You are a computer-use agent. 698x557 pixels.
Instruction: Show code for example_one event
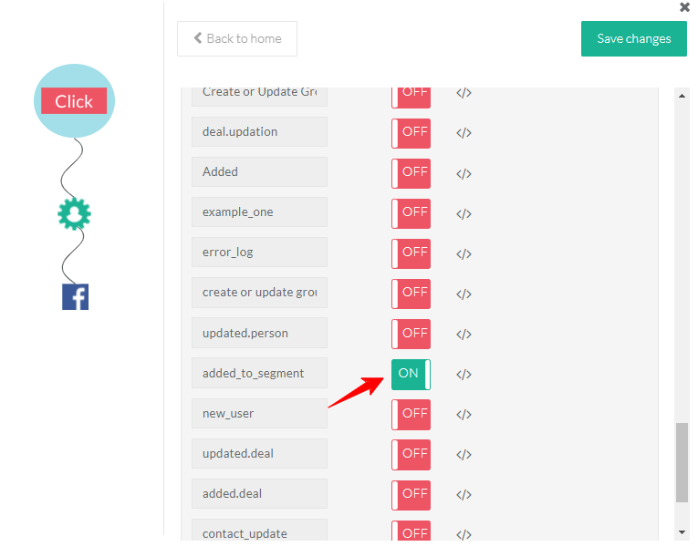(x=464, y=214)
